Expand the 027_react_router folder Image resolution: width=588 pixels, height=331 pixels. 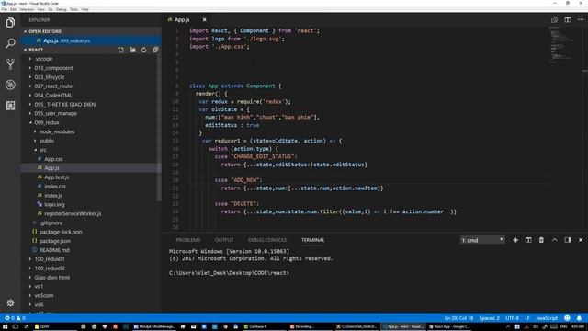(54, 86)
